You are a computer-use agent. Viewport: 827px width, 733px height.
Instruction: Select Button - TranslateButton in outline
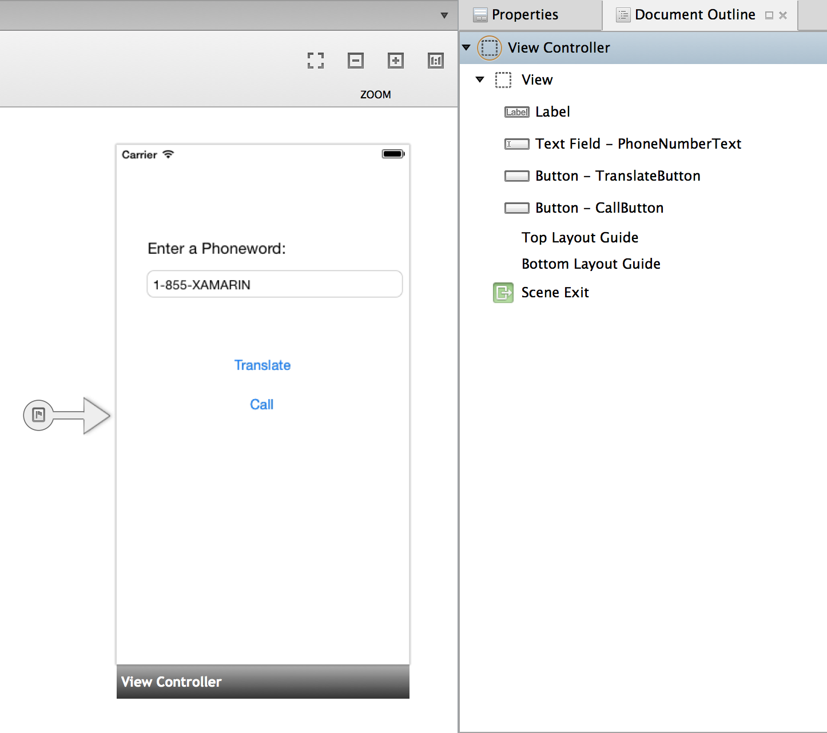click(x=617, y=176)
